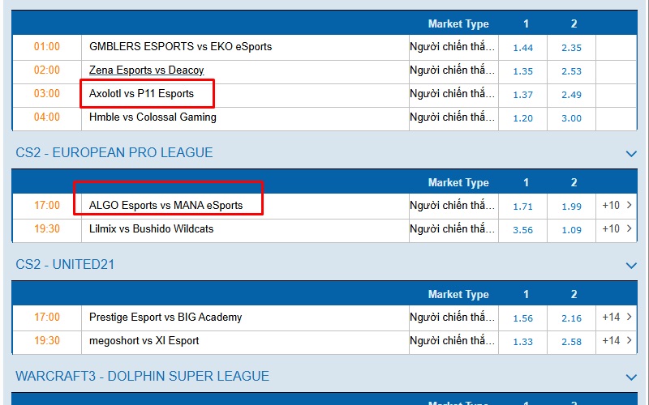
Task: Collapse the CS2 - UNITED21 section chevron
Action: point(631,265)
